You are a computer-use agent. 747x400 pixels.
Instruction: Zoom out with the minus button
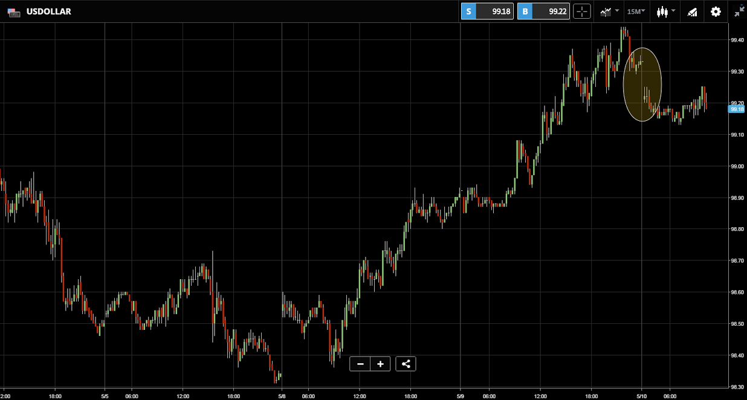click(x=360, y=364)
